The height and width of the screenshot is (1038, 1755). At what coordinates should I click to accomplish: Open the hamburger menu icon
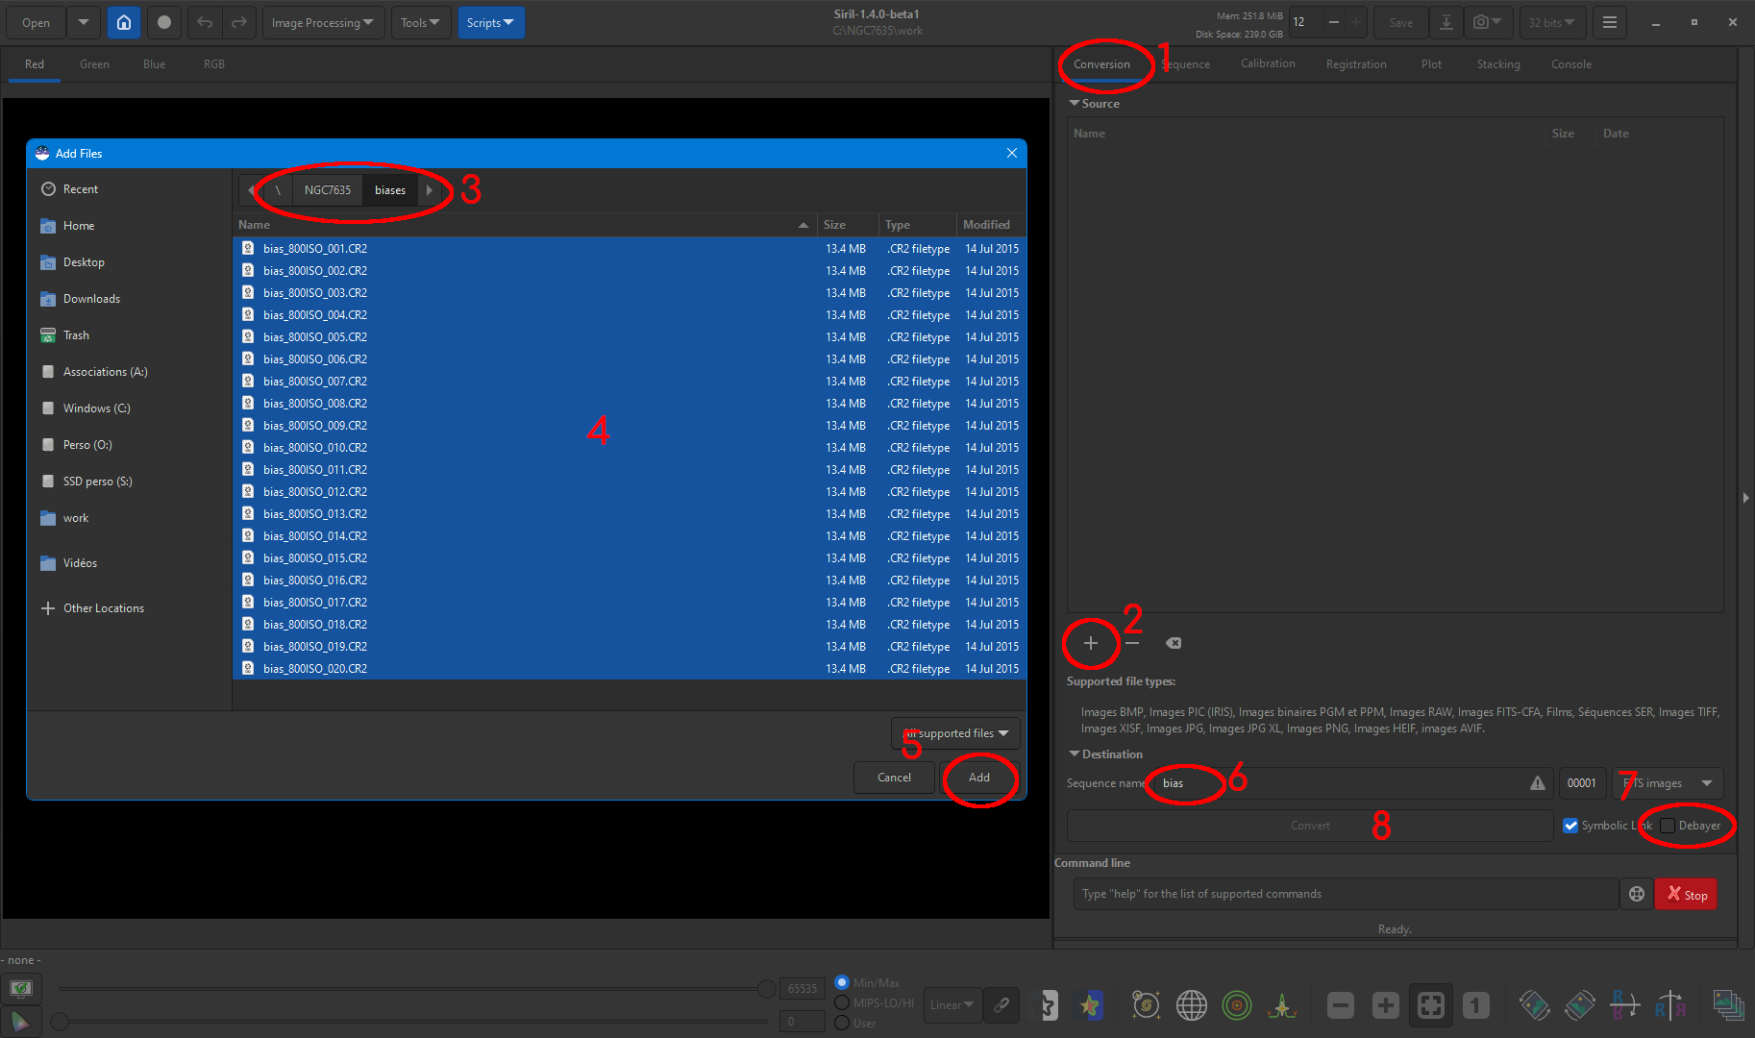click(x=1609, y=22)
